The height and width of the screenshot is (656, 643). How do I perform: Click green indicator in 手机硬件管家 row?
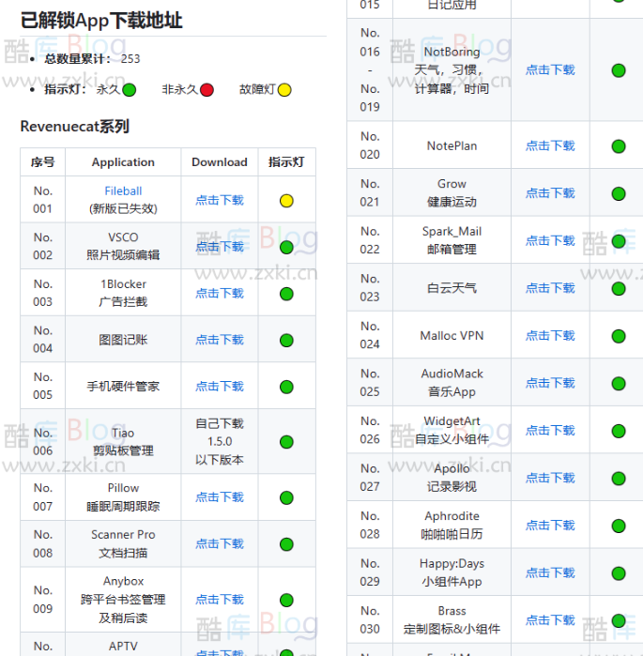pos(286,387)
